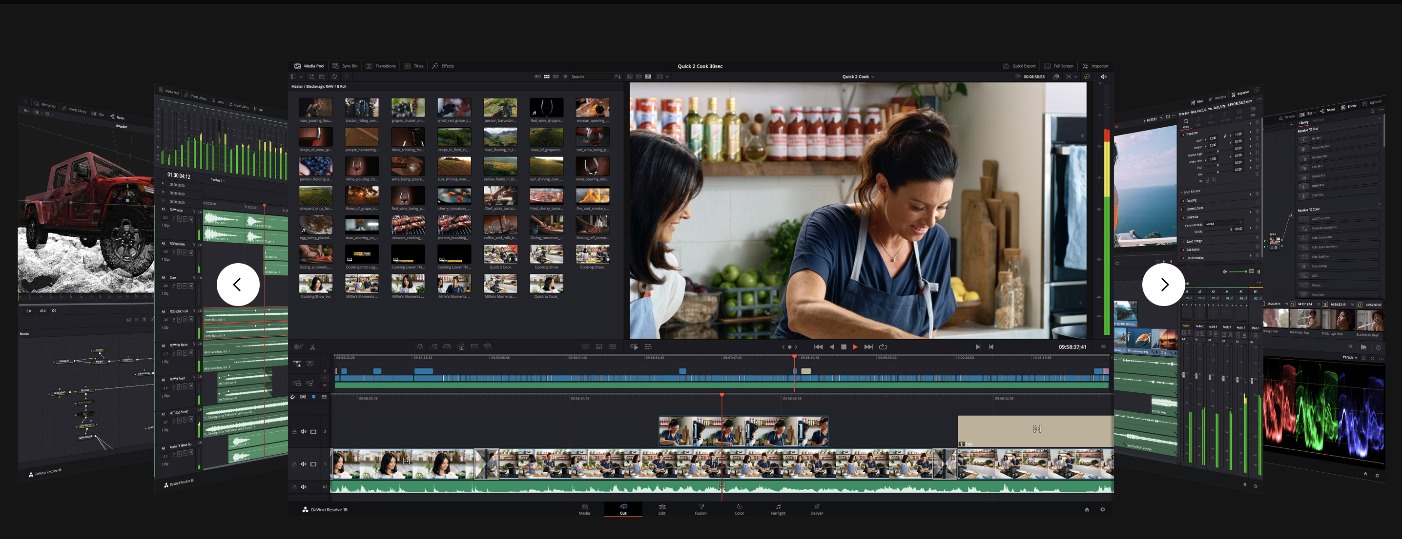This screenshot has height=539, width=1402.
Task: Click the blue marker icon
Action: (x=313, y=397)
